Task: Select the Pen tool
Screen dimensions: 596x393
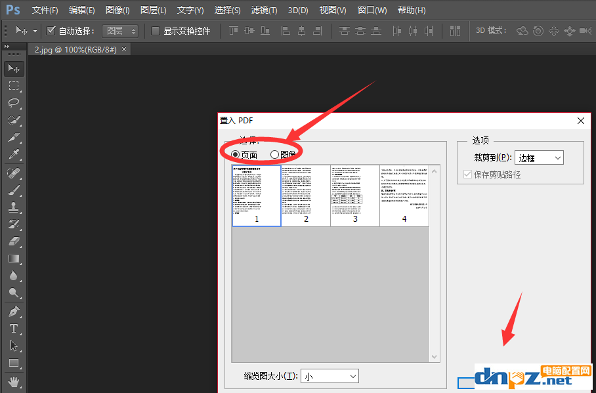Action: [x=14, y=312]
